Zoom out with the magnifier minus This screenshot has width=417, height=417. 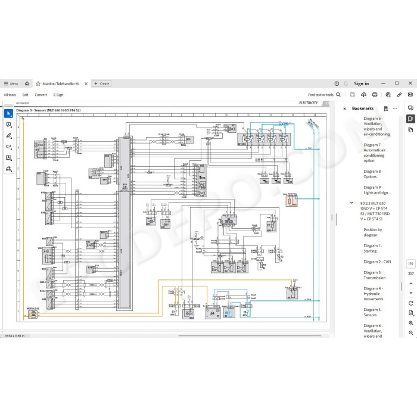[410, 332]
